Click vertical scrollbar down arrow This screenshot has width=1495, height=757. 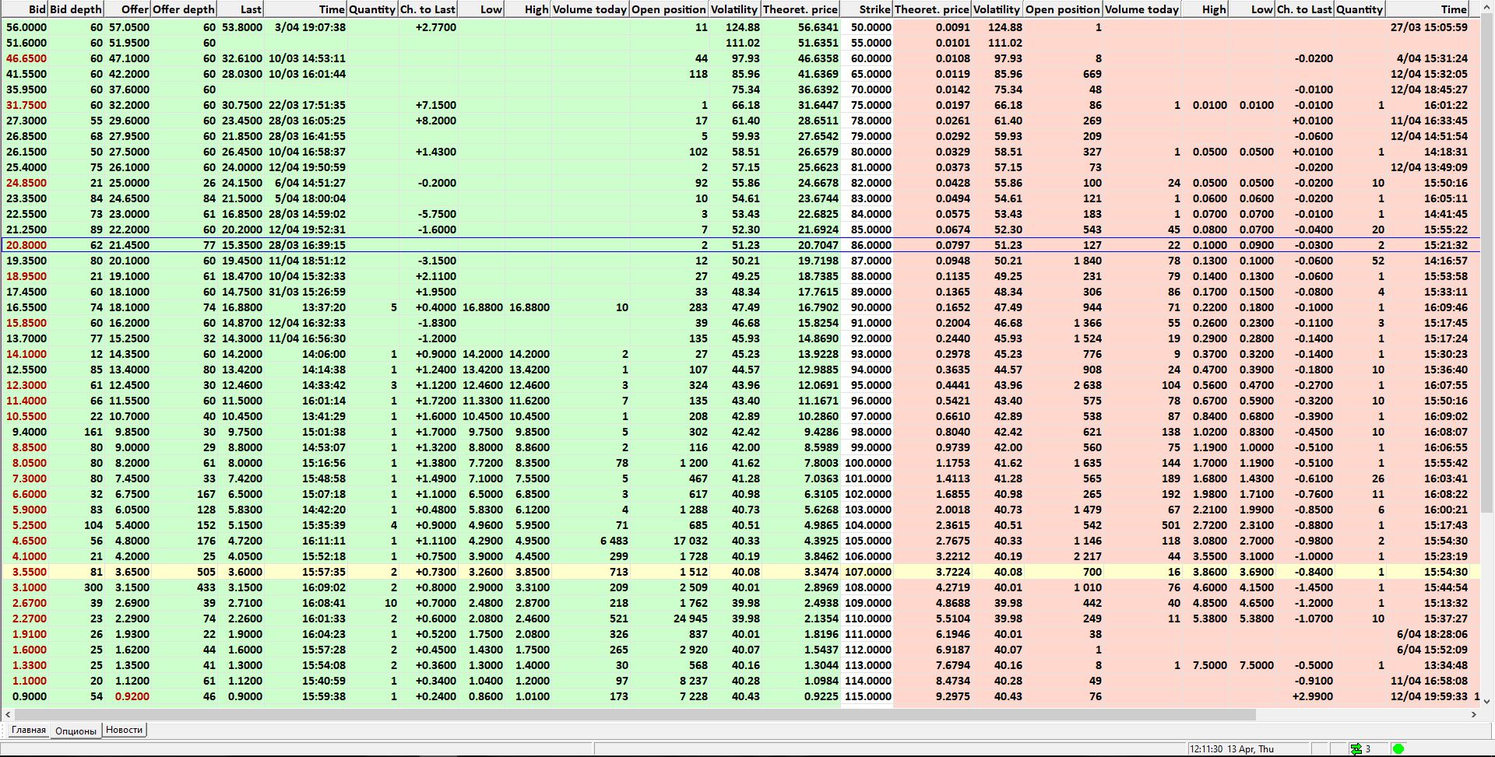[1487, 701]
